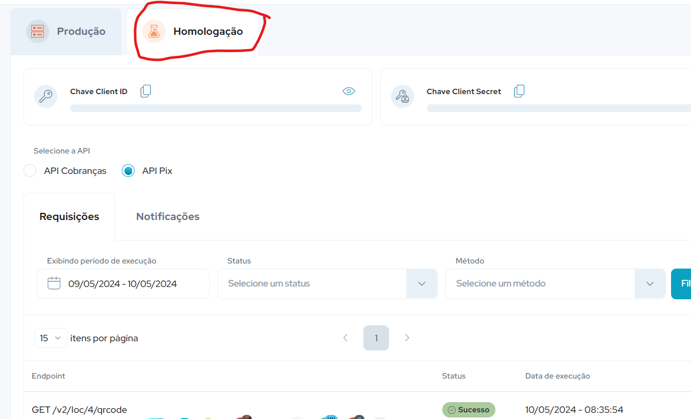Expand the Status dropdown chevron
Viewport: 691px width, 419px height.
tap(422, 283)
